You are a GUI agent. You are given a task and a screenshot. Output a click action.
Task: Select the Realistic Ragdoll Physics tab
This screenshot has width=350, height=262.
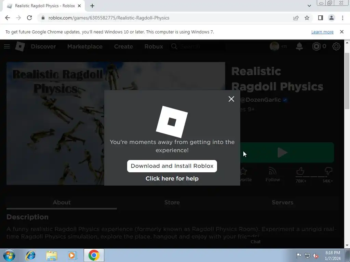click(x=44, y=6)
